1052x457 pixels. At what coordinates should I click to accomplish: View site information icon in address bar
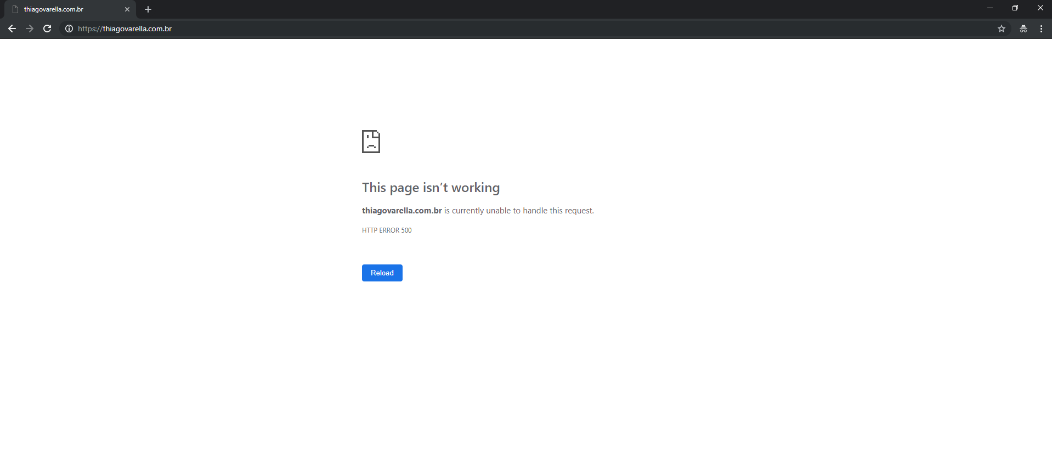pyautogui.click(x=69, y=29)
